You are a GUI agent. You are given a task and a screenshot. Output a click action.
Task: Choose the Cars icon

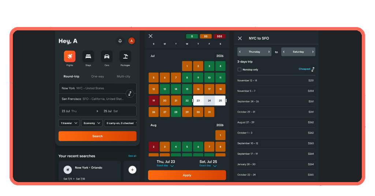[107, 56]
